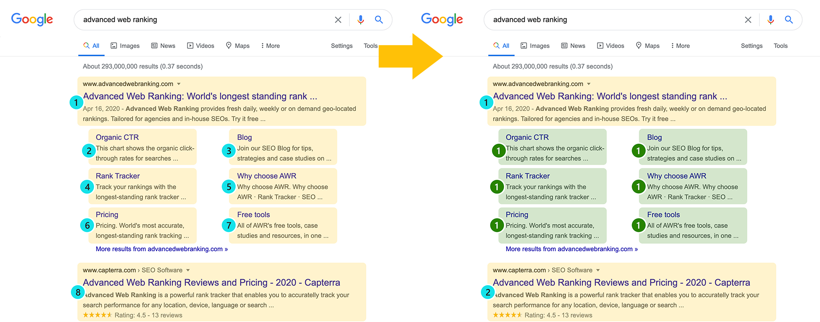Switch to Images tab on the right page
Viewport: 820px width, 322px height.
[535, 46]
